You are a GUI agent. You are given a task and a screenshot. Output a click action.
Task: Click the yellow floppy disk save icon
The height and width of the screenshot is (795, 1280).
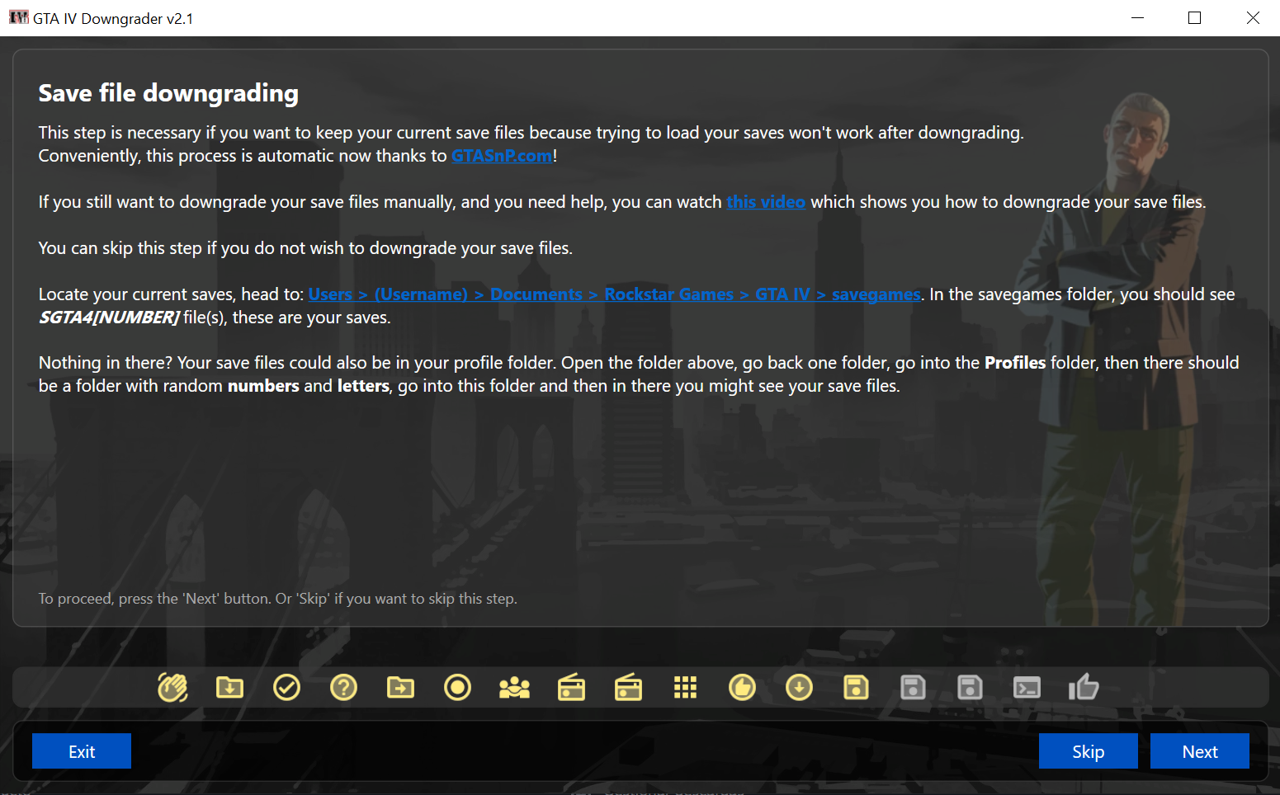pyautogui.click(x=856, y=687)
